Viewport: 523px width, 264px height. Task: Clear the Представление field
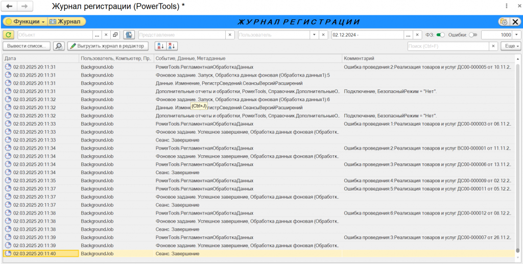[x=230, y=35]
